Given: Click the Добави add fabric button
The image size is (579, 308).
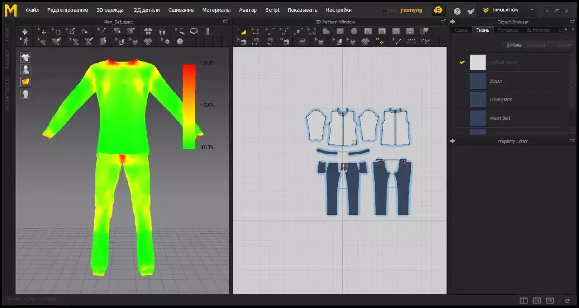Looking at the screenshot, I should tap(513, 45).
